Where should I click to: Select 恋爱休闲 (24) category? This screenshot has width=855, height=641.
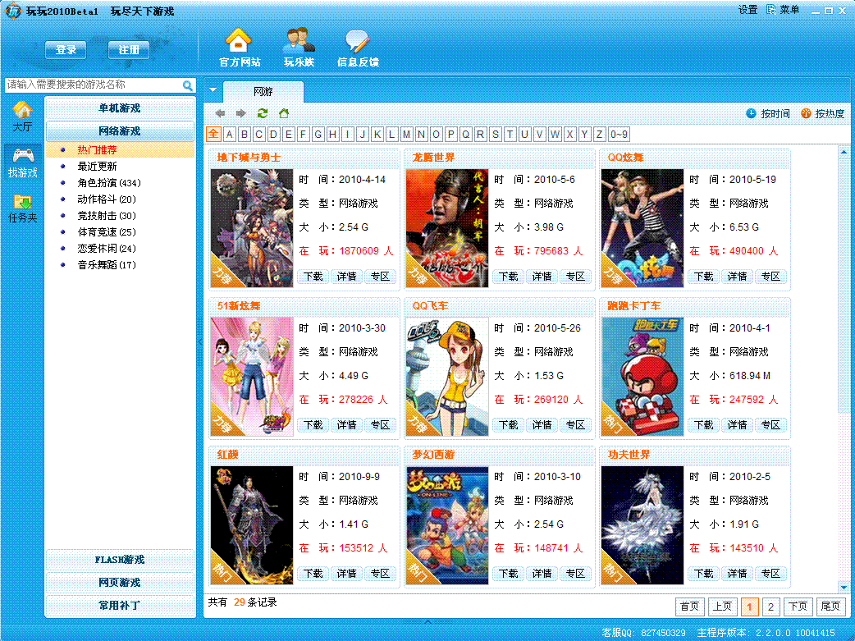107,248
